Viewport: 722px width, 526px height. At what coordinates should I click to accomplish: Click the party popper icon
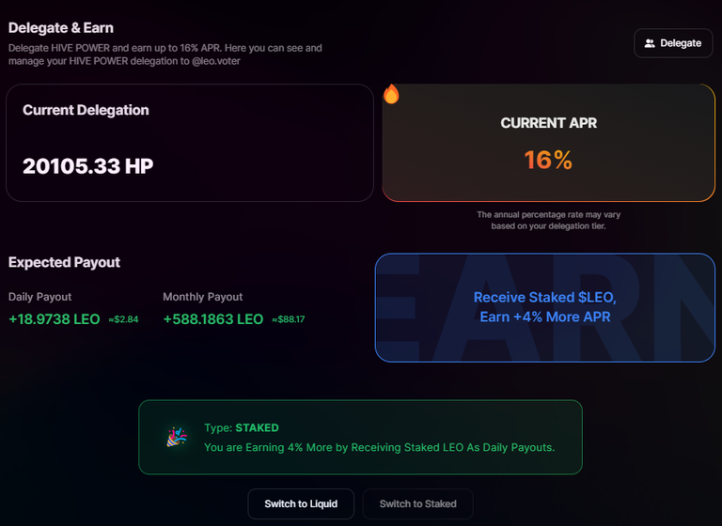[177, 437]
